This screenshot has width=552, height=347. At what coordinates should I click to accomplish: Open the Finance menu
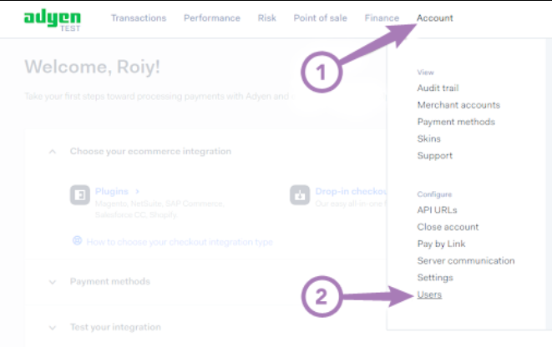[x=382, y=18]
